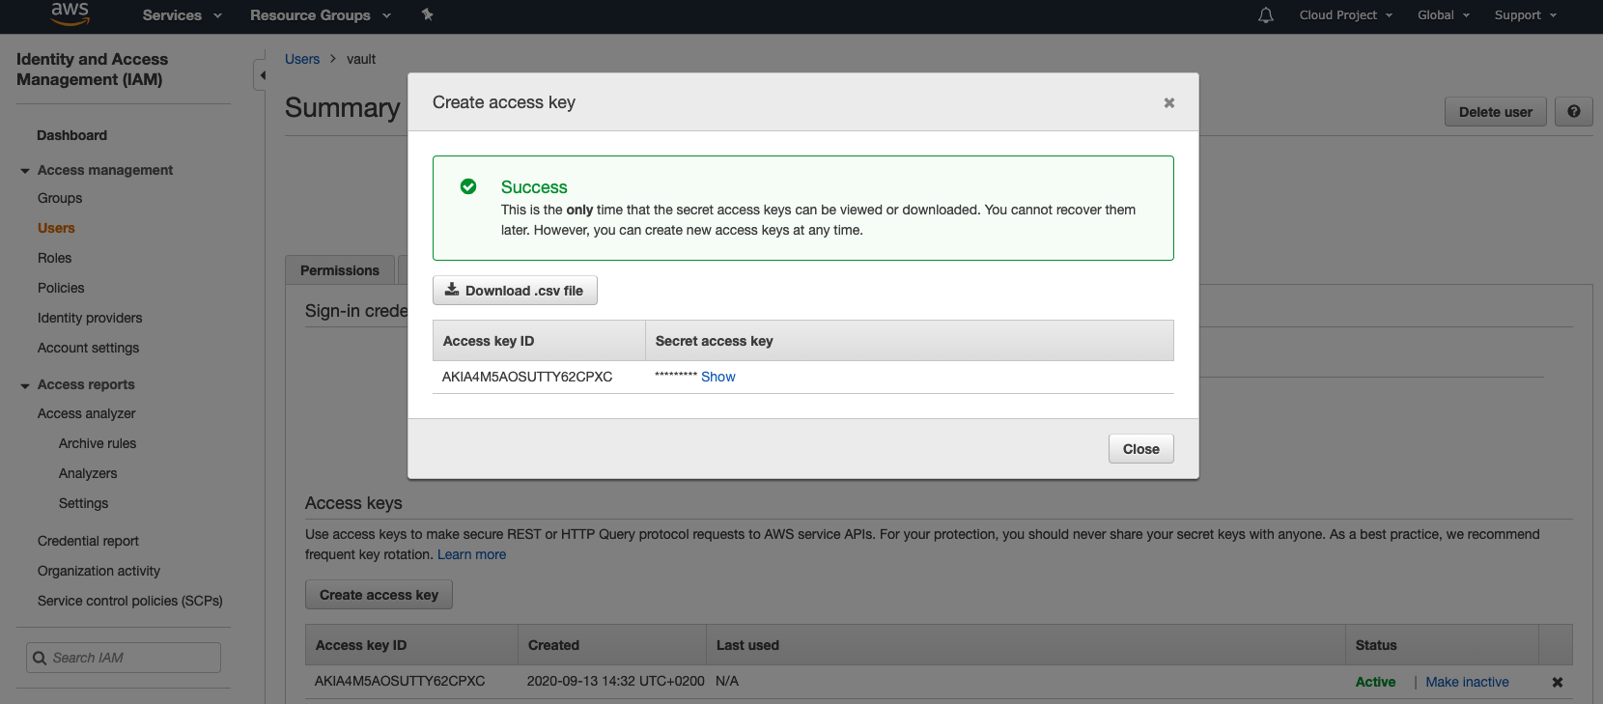
Task: Collapse the Access management section
Action: [25, 171]
